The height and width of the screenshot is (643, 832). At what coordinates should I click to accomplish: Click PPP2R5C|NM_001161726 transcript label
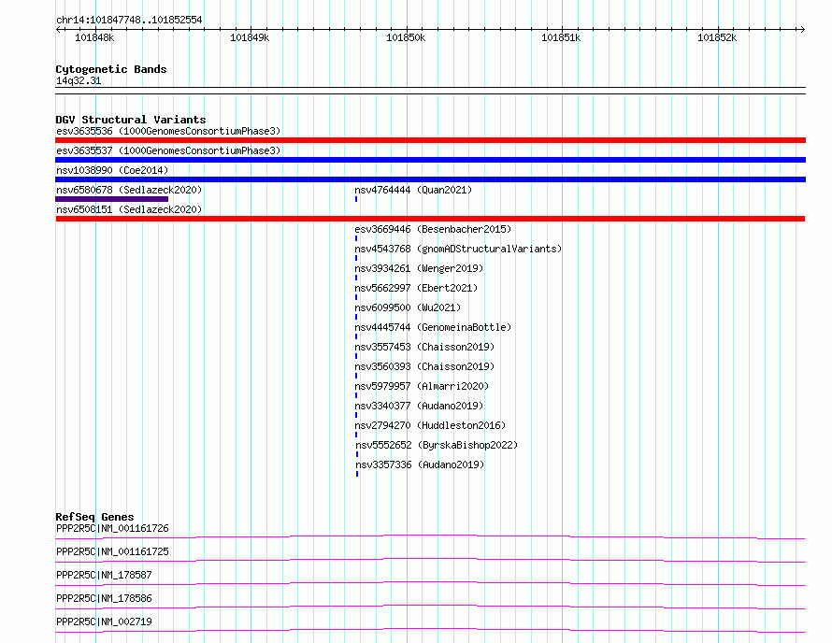(x=112, y=528)
